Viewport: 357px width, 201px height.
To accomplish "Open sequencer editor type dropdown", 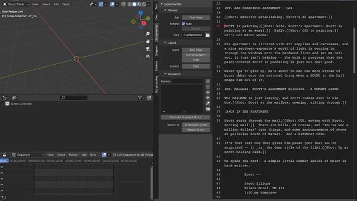I will click(x=6, y=155).
